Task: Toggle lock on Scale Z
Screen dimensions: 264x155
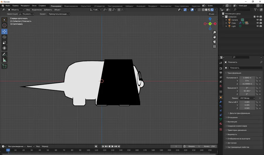Action: (x=257, y=108)
